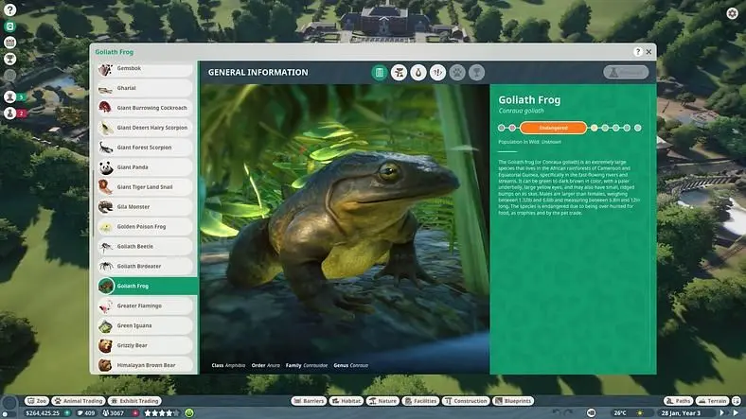
Task: Open the Animal Trading menu
Action: pyautogui.click(x=79, y=401)
